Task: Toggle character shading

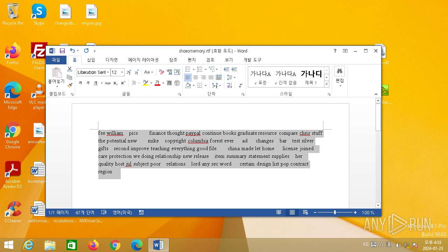Action: click(x=169, y=83)
